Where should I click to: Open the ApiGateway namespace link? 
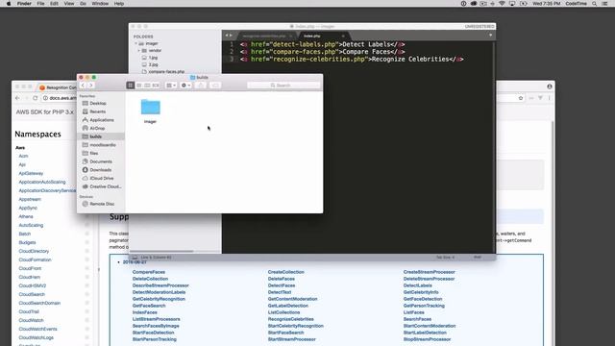[31, 173]
